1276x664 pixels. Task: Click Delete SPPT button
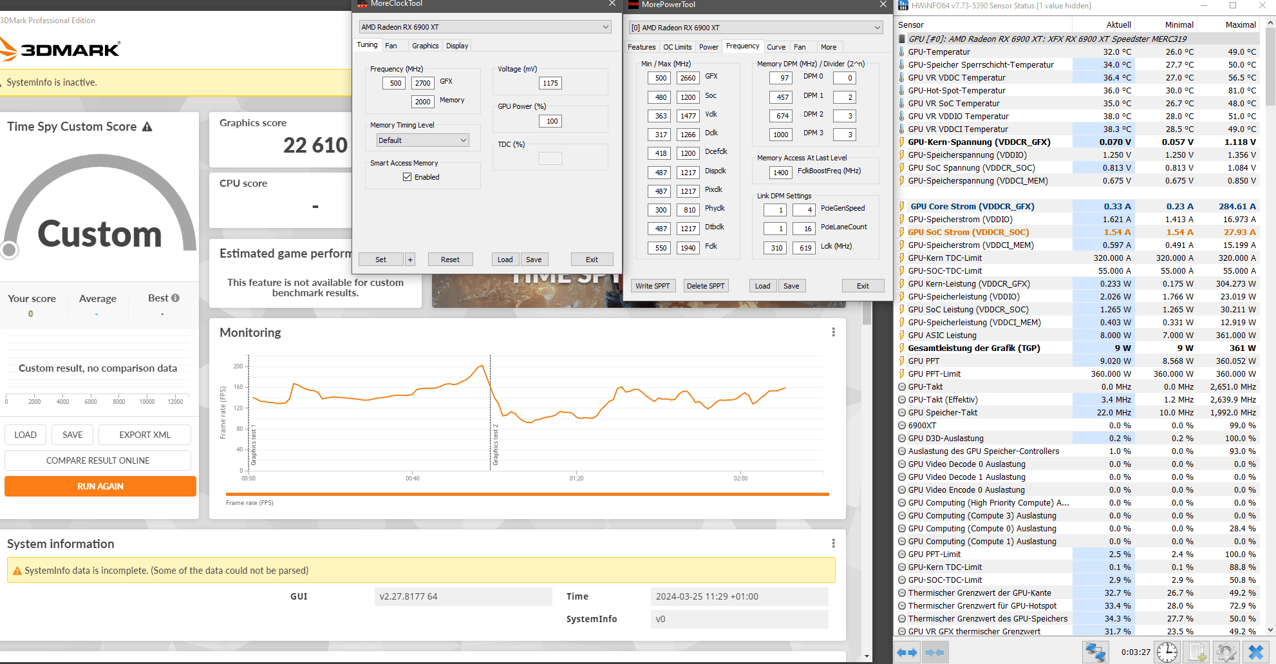(706, 286)
